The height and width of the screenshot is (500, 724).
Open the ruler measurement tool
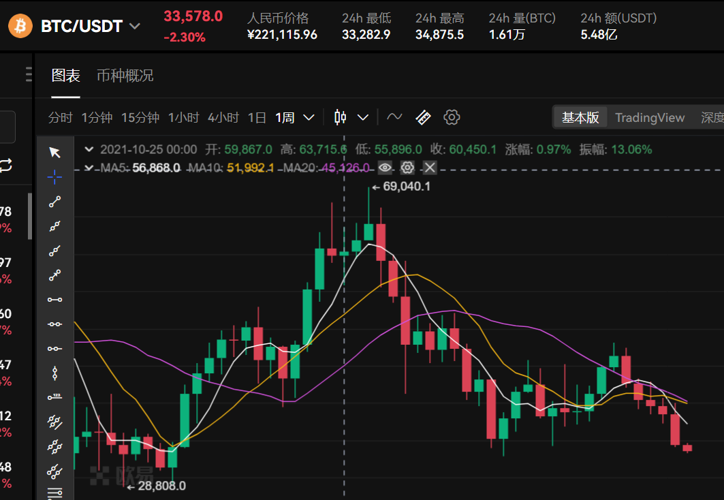pyautogui.click(x=423, y=117)
